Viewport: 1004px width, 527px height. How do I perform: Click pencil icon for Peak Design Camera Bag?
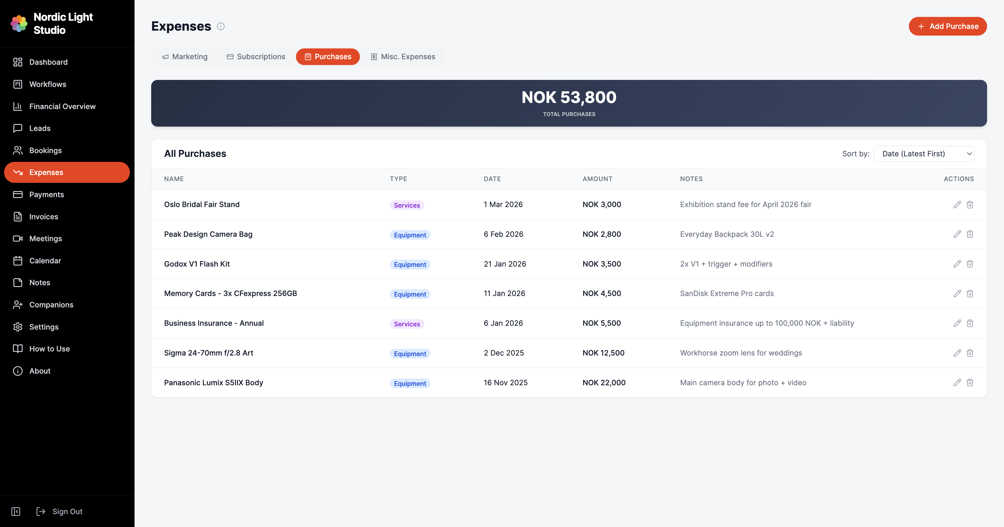tap(957, 234)
